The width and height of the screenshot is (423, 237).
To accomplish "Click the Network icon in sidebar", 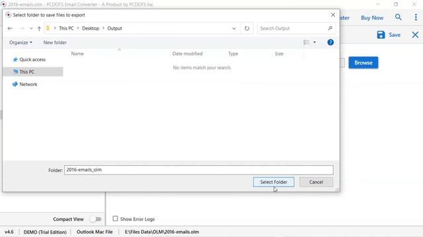I will 15,84.
